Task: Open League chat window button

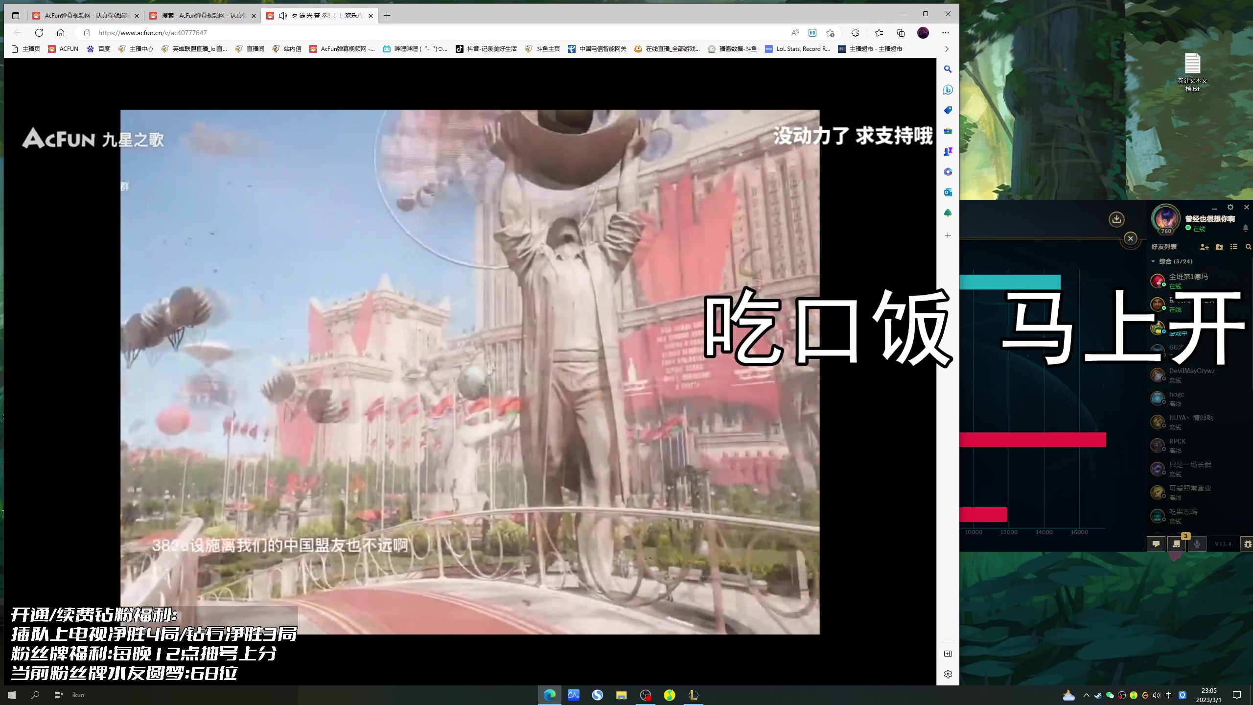Action: (x=1156, y=544)
